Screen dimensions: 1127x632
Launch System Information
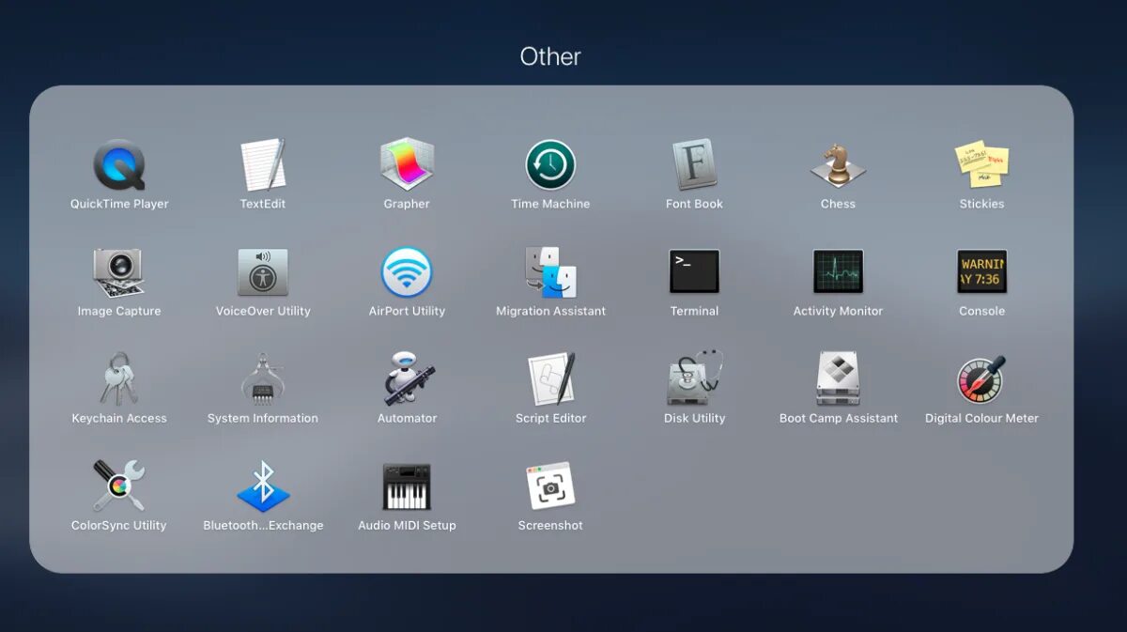[x=263, y=380]
